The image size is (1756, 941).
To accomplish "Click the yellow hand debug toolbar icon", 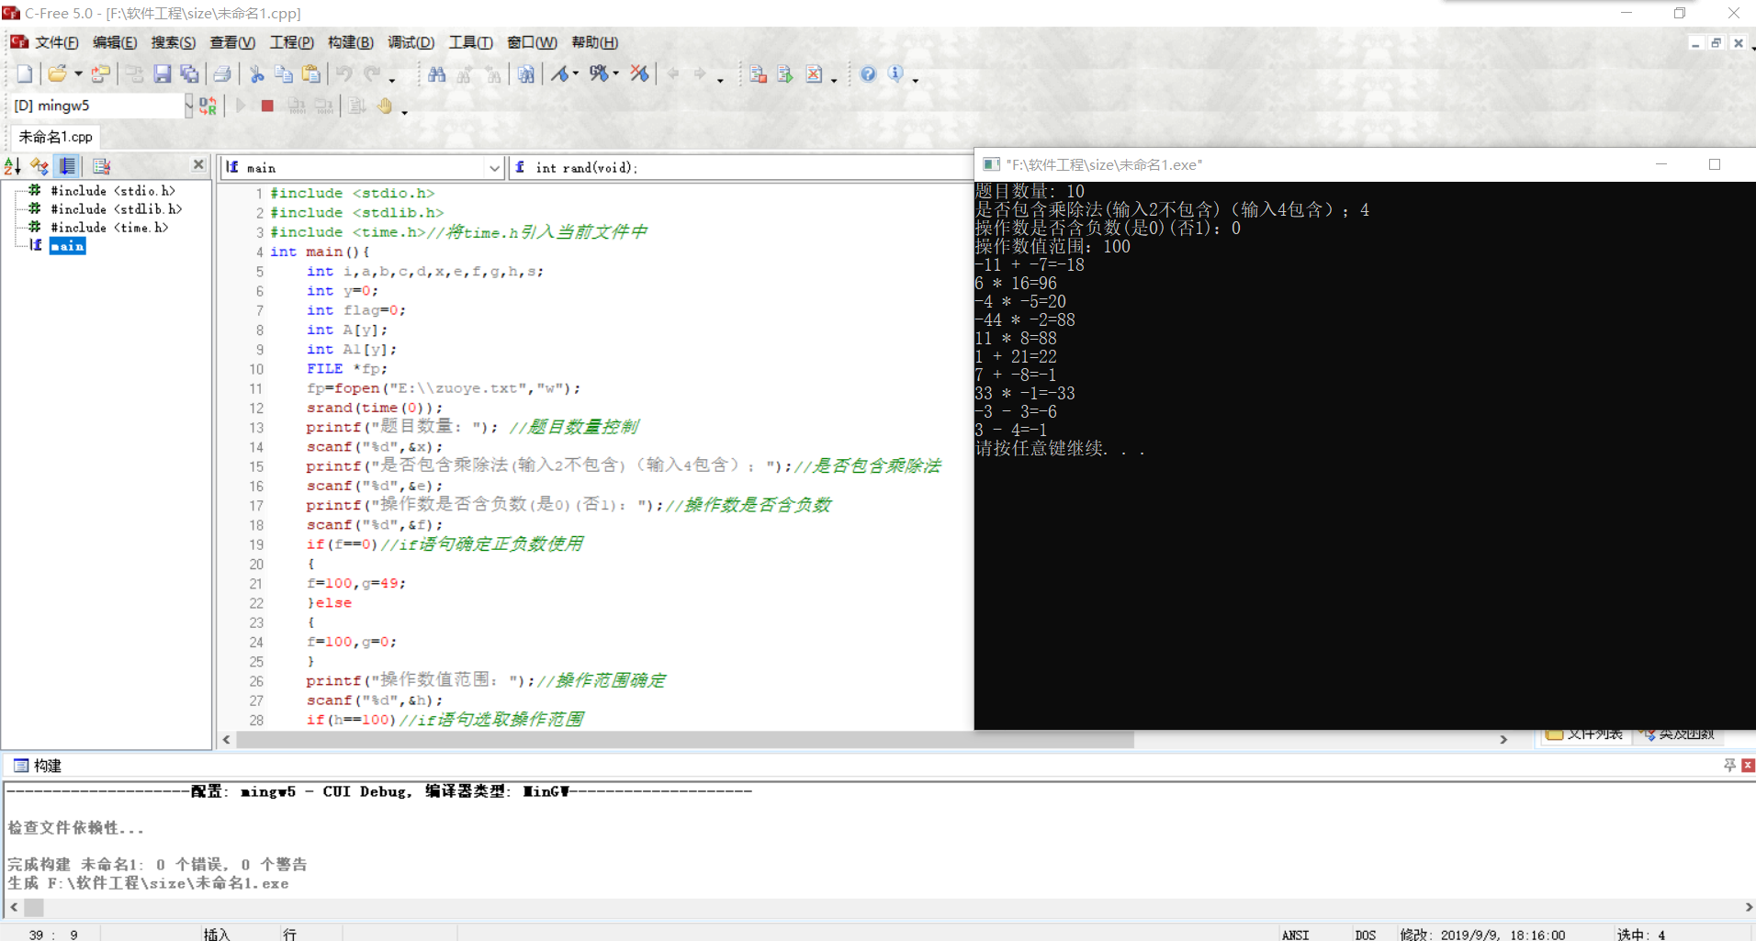I will point(385,106).
